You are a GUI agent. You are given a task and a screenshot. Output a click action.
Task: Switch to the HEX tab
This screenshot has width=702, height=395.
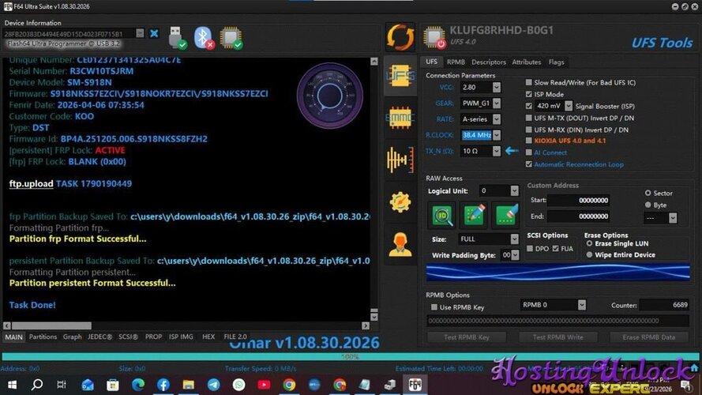[x=208, y=337]
